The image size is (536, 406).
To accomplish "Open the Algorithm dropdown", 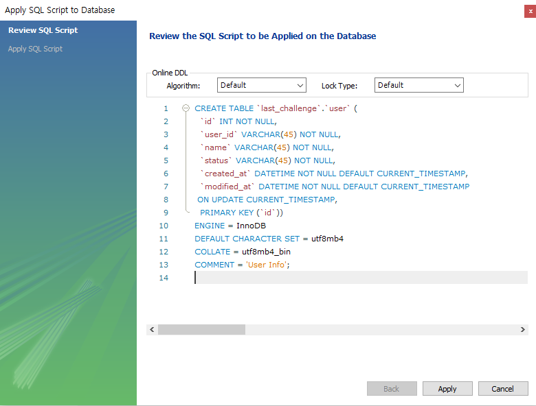I will [262, 85].
